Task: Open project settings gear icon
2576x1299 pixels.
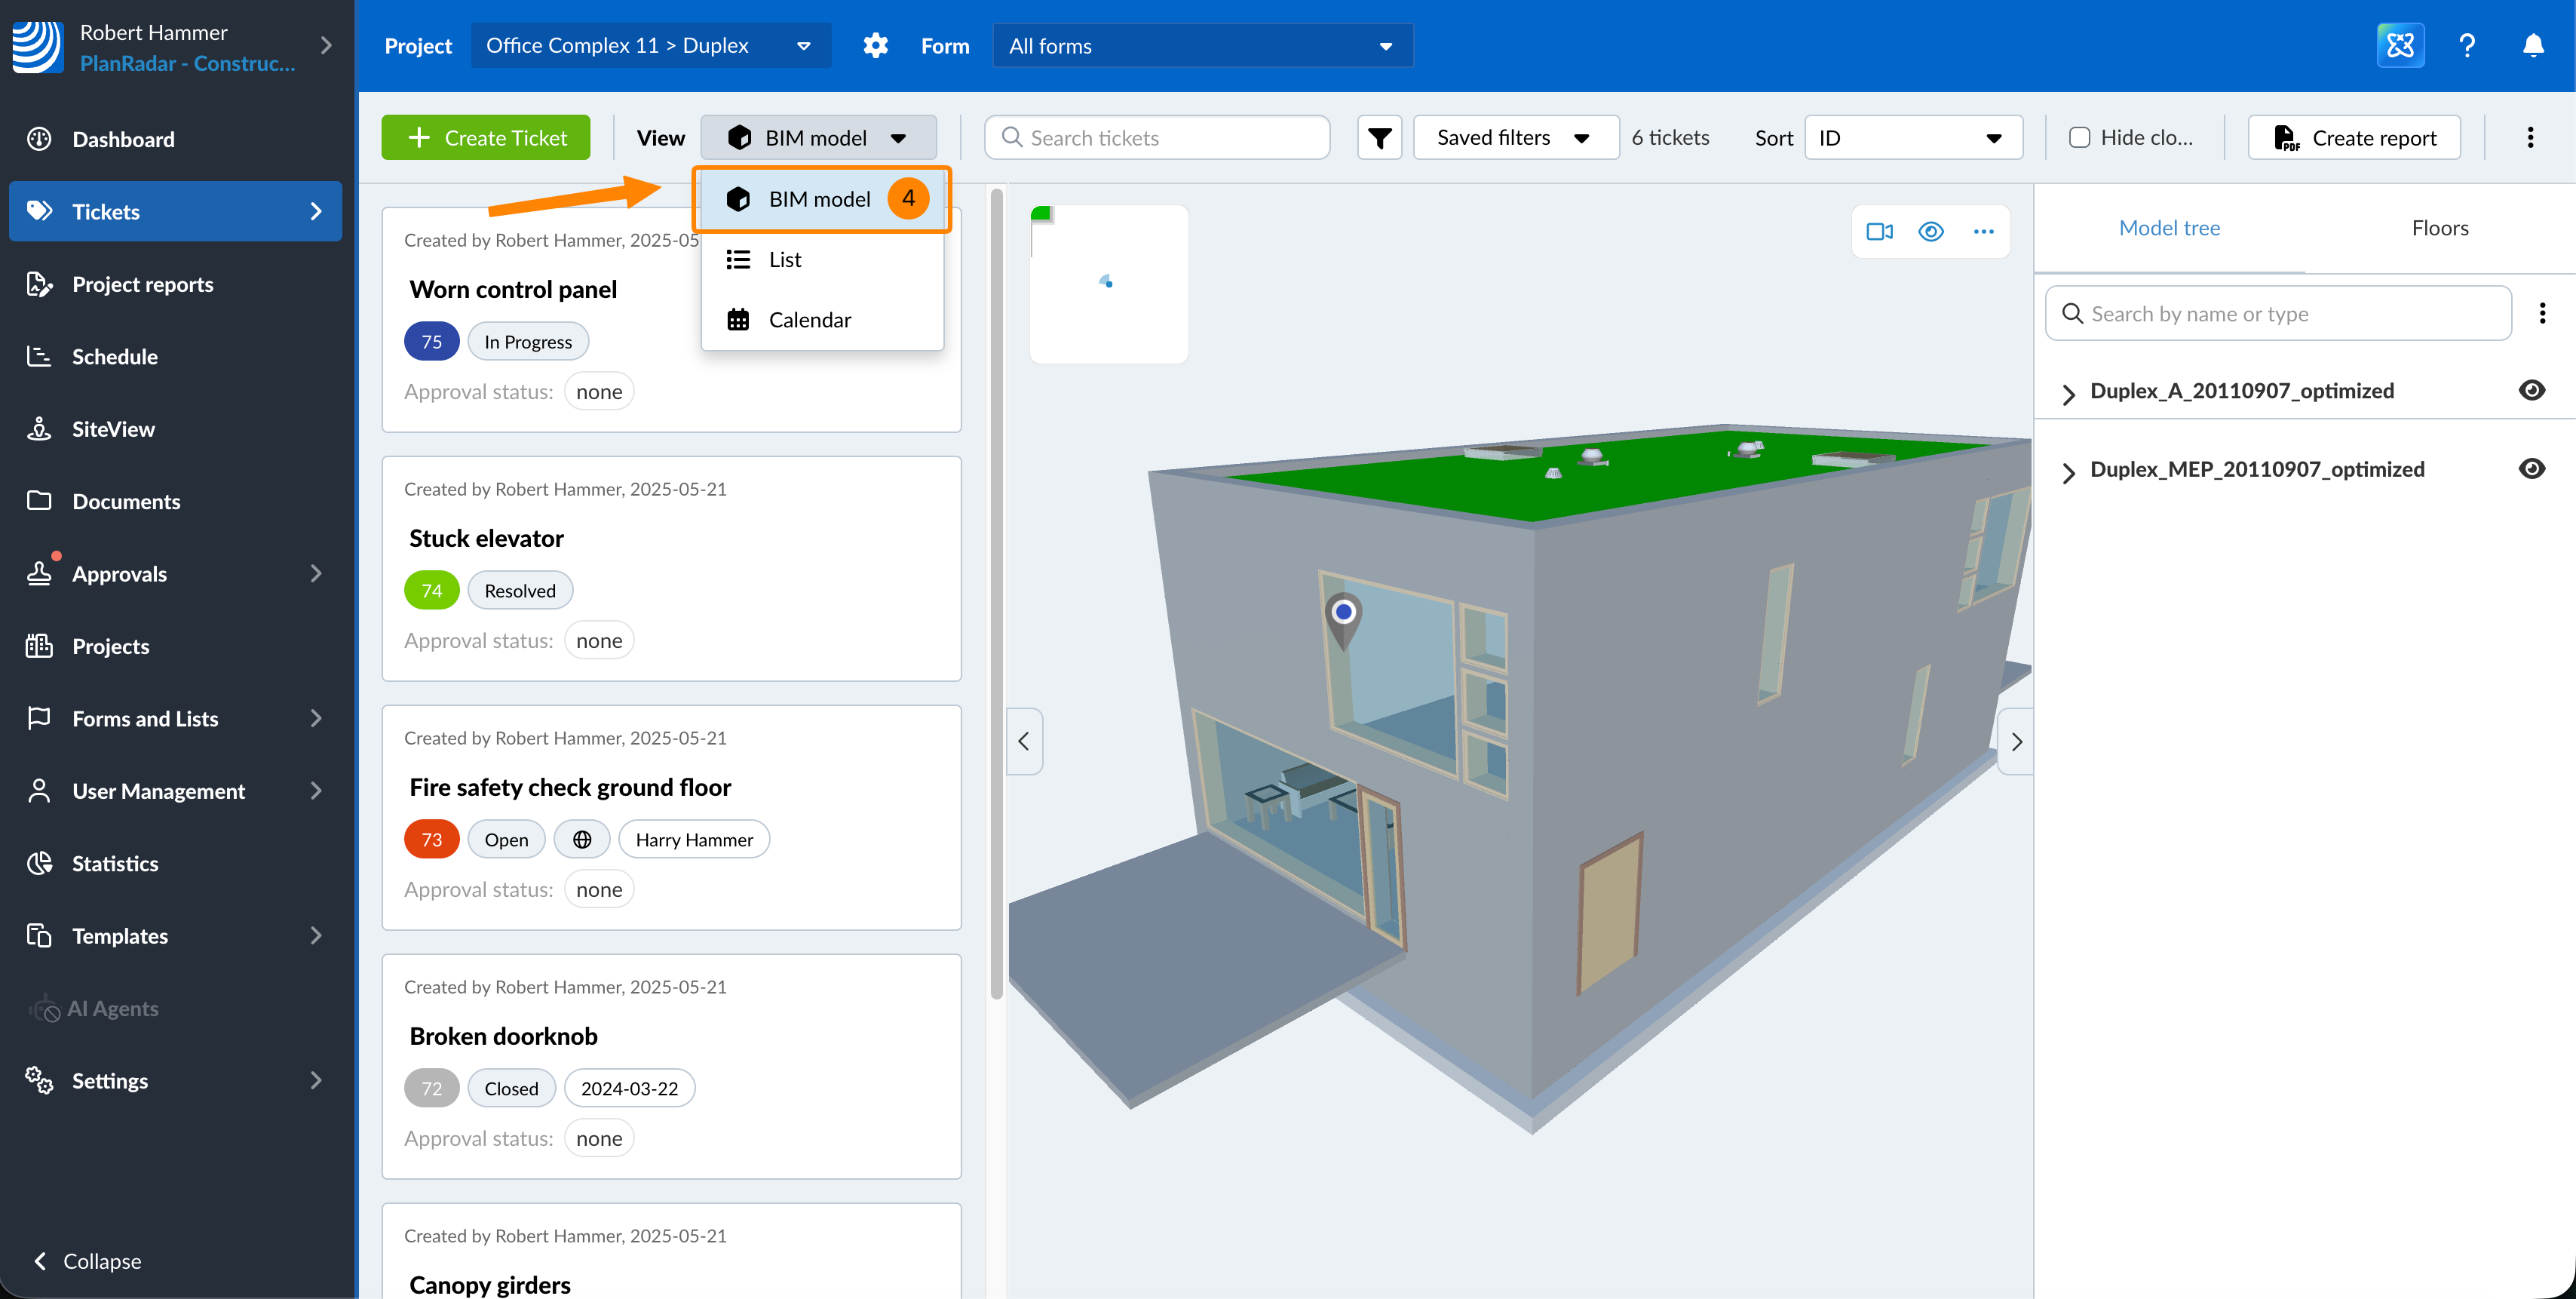Action: (875, 46)
